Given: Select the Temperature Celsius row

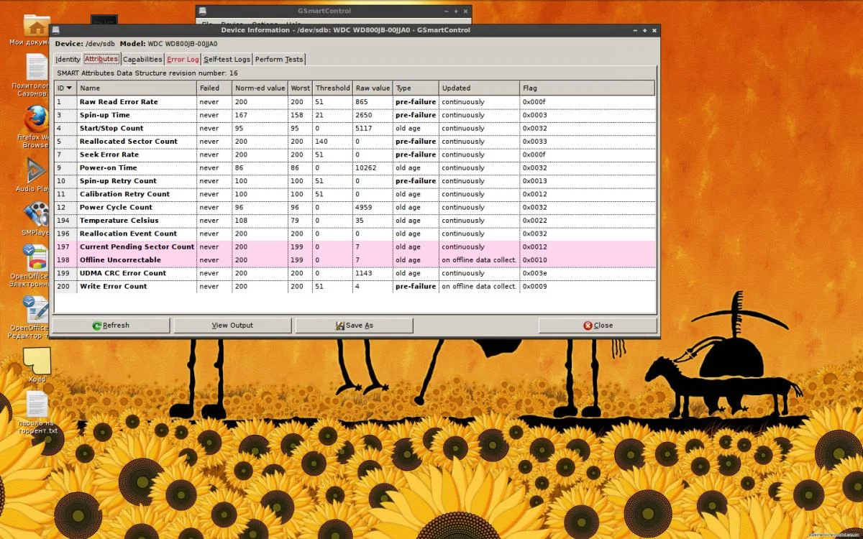Looking at the screenshot, I should 355,221.
